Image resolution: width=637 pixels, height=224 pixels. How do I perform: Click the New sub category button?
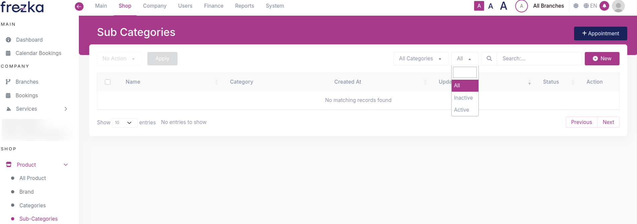pyautogui.click(x=602, y=59)
